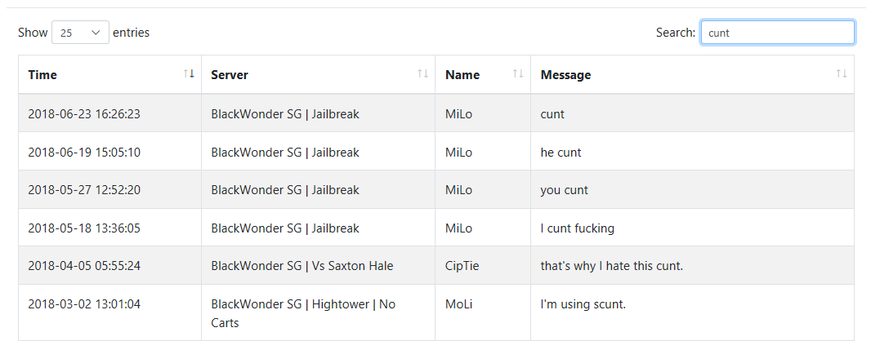Screen dimensions: 880x341
Task: Open the entries count dropdown showing 25
Action: (80, 33)
